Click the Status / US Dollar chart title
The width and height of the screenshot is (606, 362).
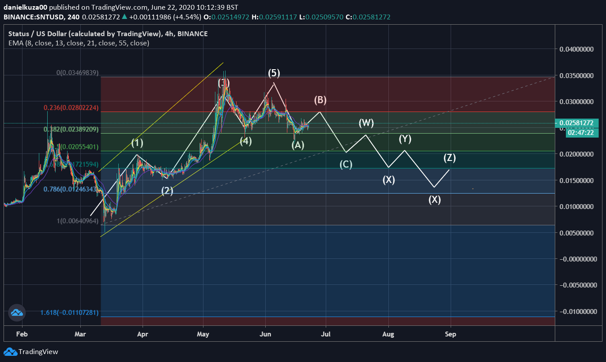[108, 34]
